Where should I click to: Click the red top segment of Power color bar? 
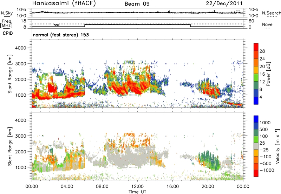click(256, 47)
